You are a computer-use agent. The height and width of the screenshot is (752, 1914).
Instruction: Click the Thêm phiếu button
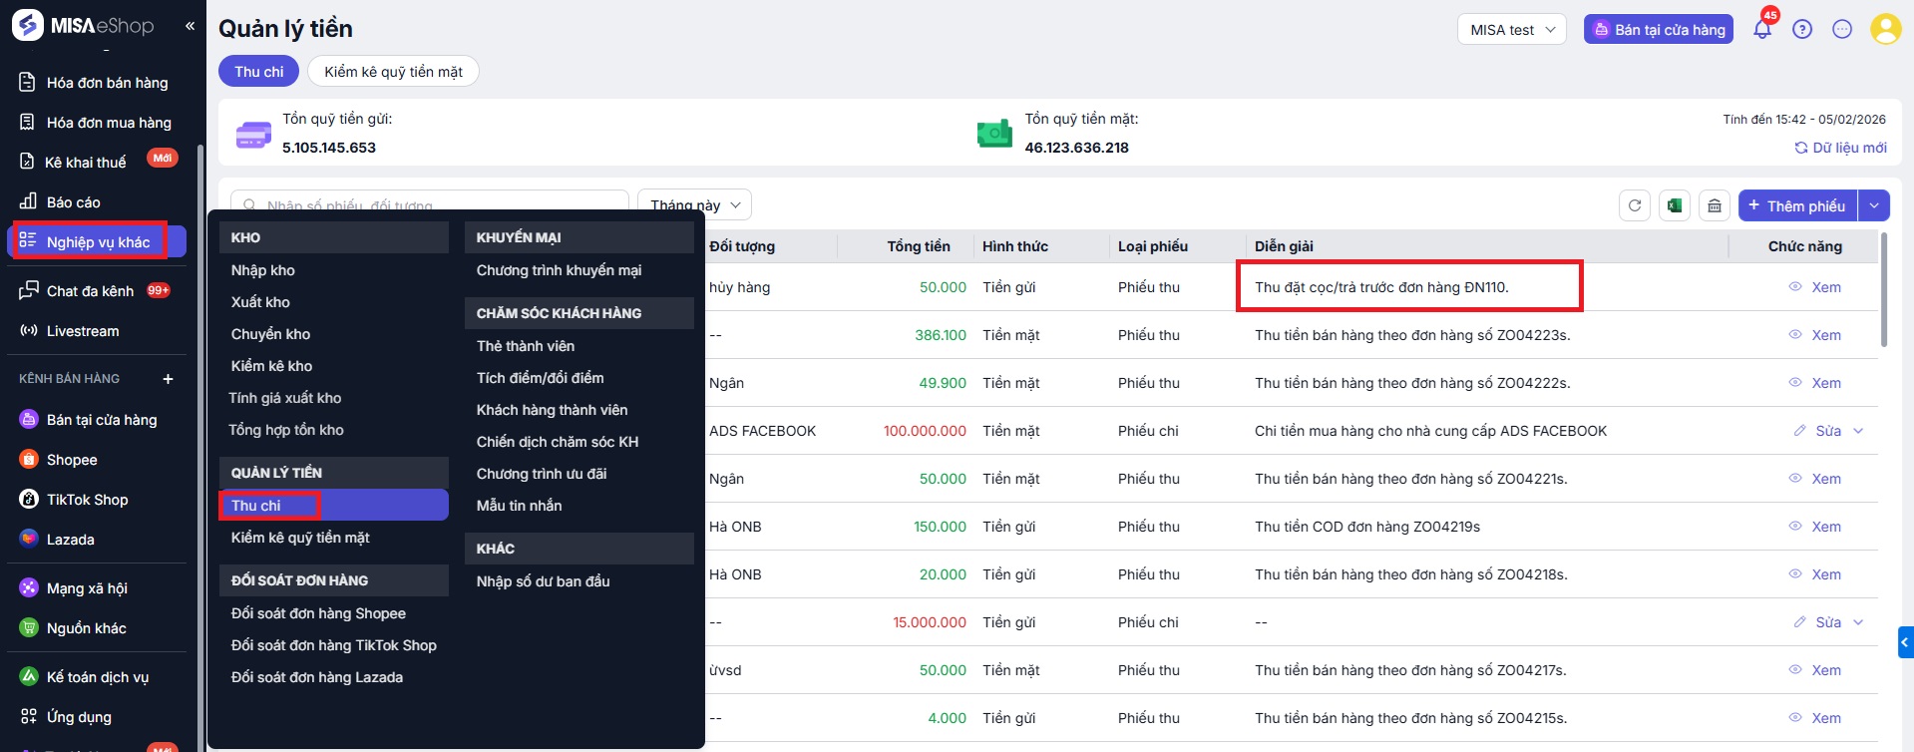(x=1798, y=205)
